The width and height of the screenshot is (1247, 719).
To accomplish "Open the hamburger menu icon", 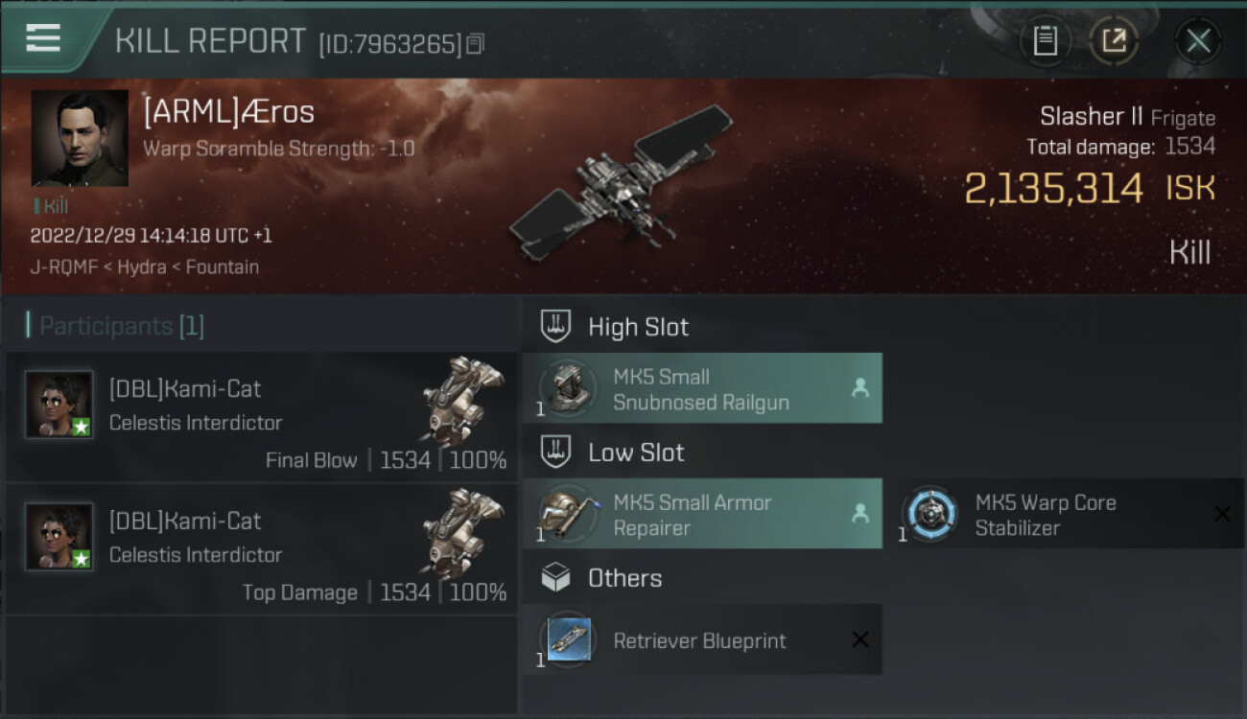I will [43, 38].
